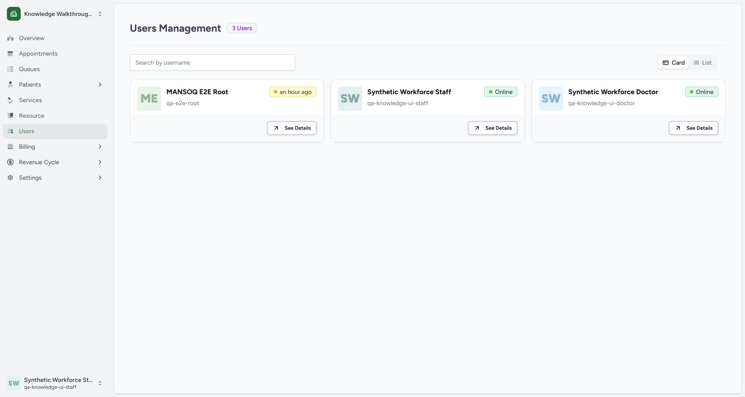Click the Users Management heading
745x397 pixels.
click(175, 28)
